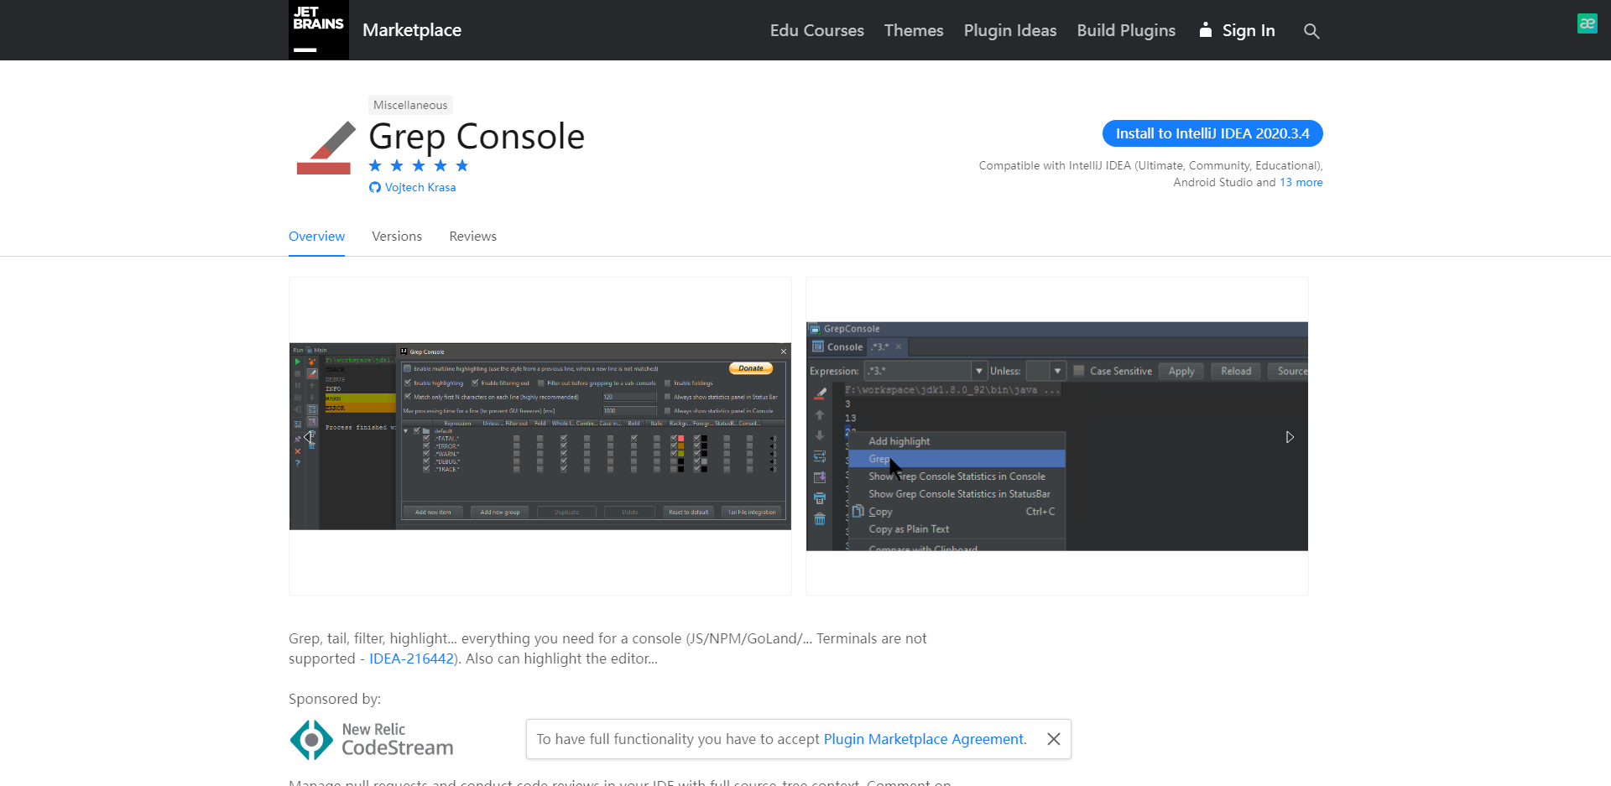1611x786 pixels.
Task: Open the IDEA-216442 issue link
Action: [411, 658]
